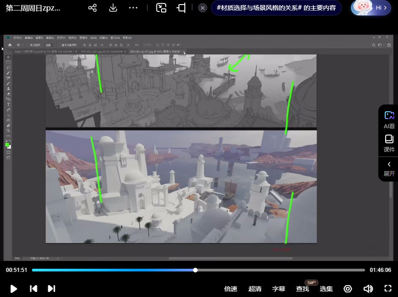Viewport: 398px width, 297px height.
Task: Open the 倍速 playback speed menu
Action: click(x=231, y=289)
